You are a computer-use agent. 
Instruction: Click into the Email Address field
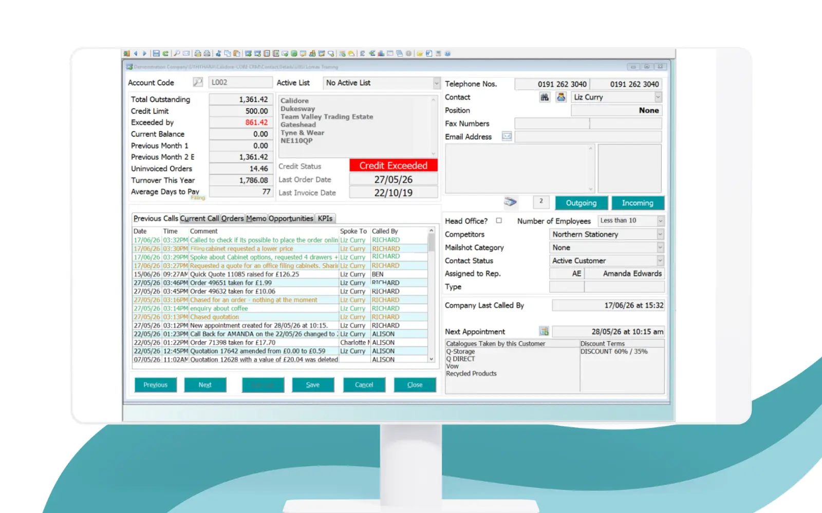(588, 136)
